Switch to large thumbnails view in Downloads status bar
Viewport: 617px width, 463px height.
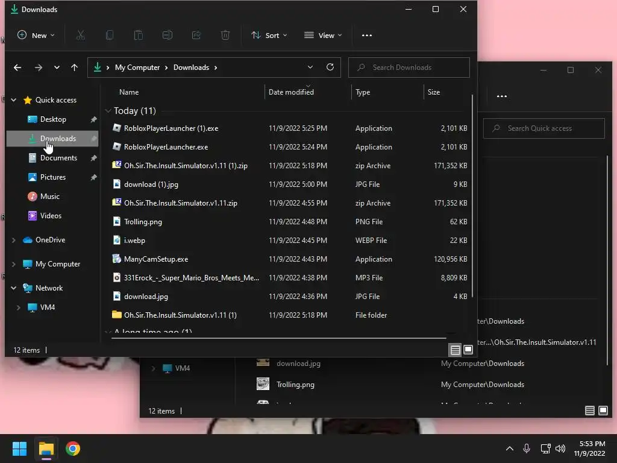point(468,350)
